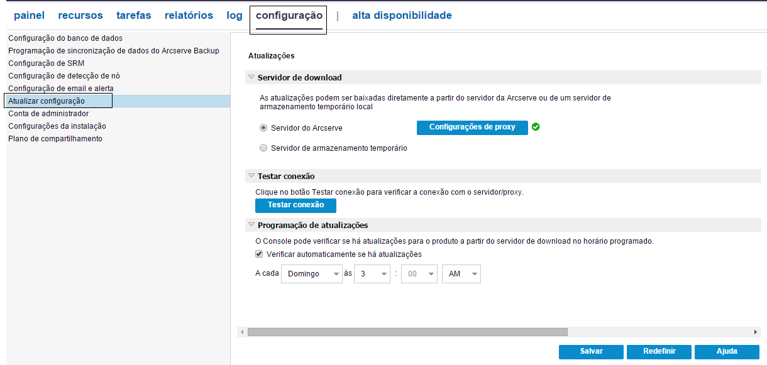Reset settings using Redefinir
This screenshot has width=767, height=365.
(x=658, y=352)
